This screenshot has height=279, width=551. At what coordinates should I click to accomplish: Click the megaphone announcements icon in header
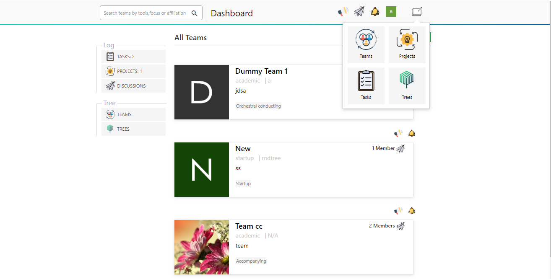[x=343, y=12]
